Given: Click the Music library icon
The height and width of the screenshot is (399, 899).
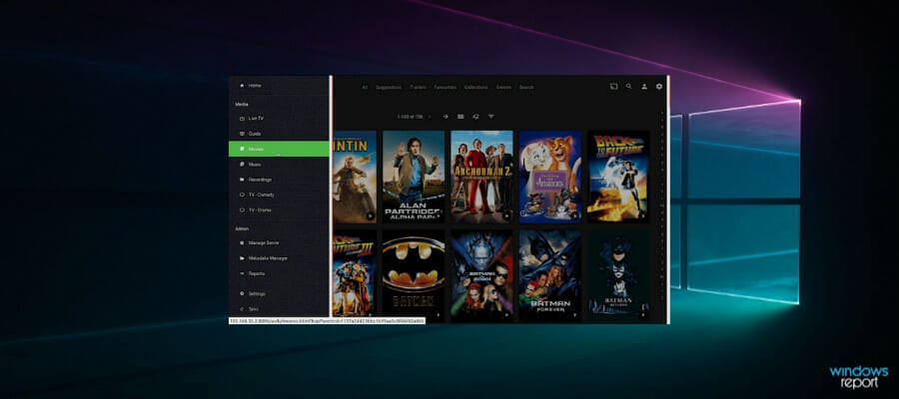Looking at the screenshot, I should [x=242, y=165].
